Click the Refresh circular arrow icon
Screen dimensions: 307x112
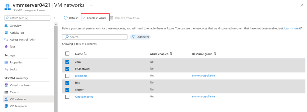click(x=66, y=18)
